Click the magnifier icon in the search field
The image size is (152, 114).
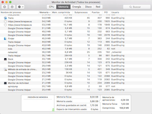(130, 7)
